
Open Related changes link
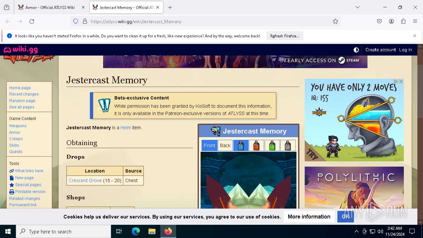coord(25,199)
